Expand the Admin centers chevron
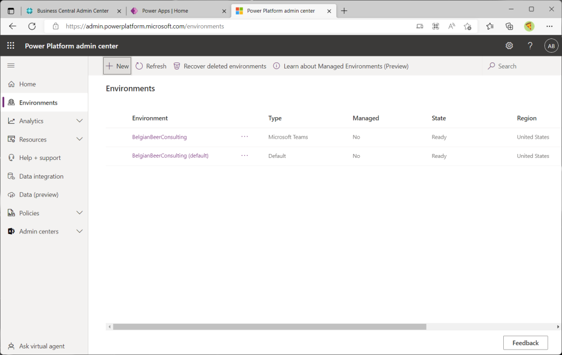The width and height of the screenshot is (562, 355). point(80,232)
